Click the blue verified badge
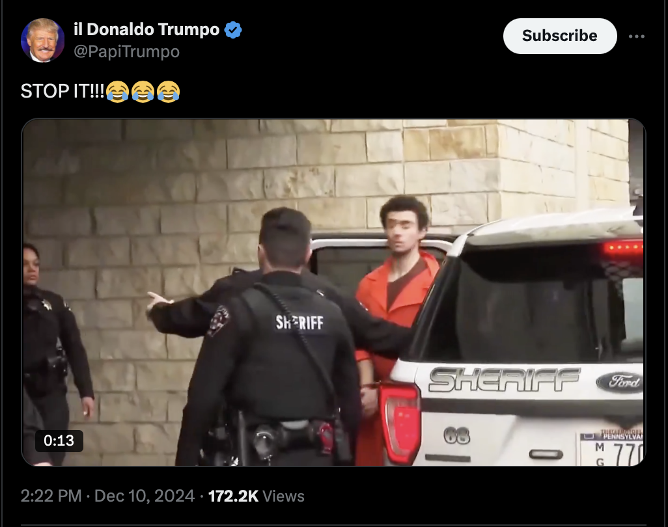Image resolution: width=668 pixels, height=527 pixels. coord(233,30)
